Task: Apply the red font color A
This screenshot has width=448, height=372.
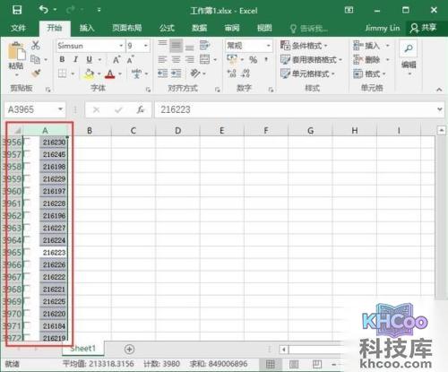Action: click(x=109, y=74)
